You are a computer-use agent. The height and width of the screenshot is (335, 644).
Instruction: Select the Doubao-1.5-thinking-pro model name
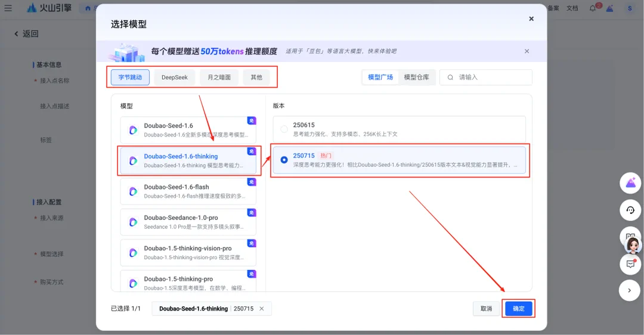tap(178, 279)
